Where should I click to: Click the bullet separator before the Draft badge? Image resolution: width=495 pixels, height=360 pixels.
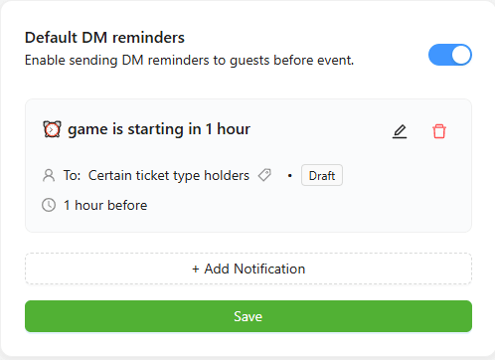coord(290,176)
